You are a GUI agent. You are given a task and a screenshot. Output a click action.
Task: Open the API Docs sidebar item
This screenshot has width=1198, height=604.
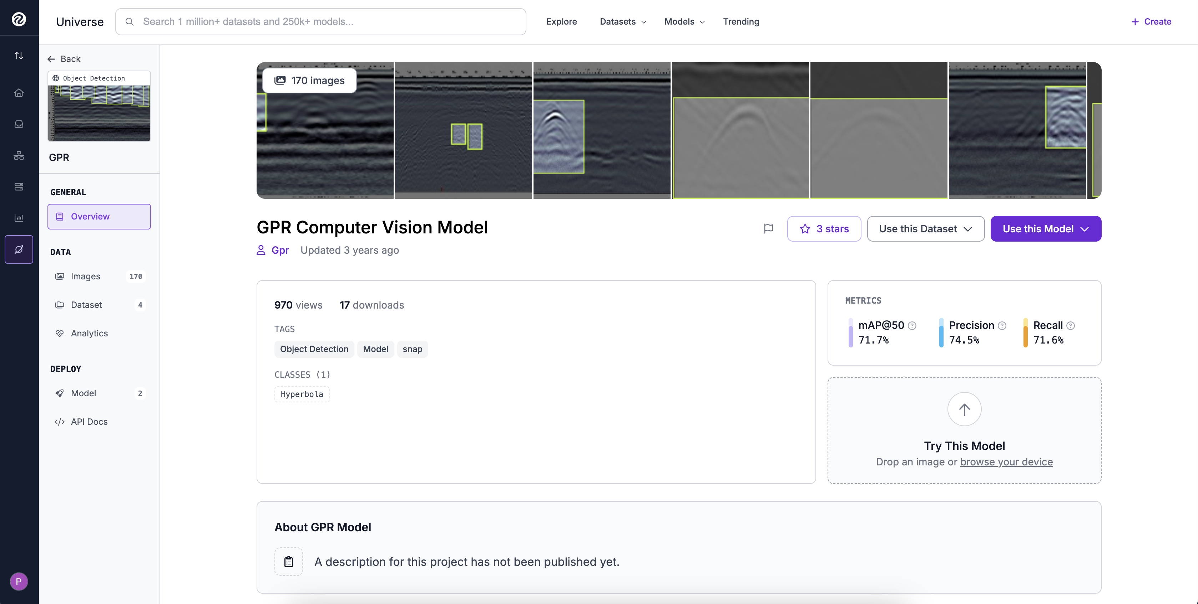click(x=99, y=422)
